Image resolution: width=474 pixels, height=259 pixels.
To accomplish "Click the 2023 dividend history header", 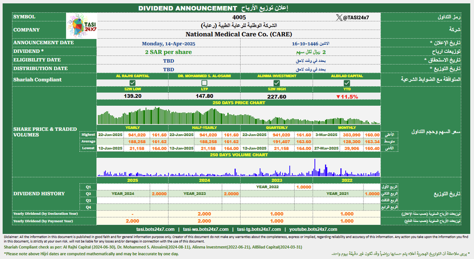I will pos(276,180).
